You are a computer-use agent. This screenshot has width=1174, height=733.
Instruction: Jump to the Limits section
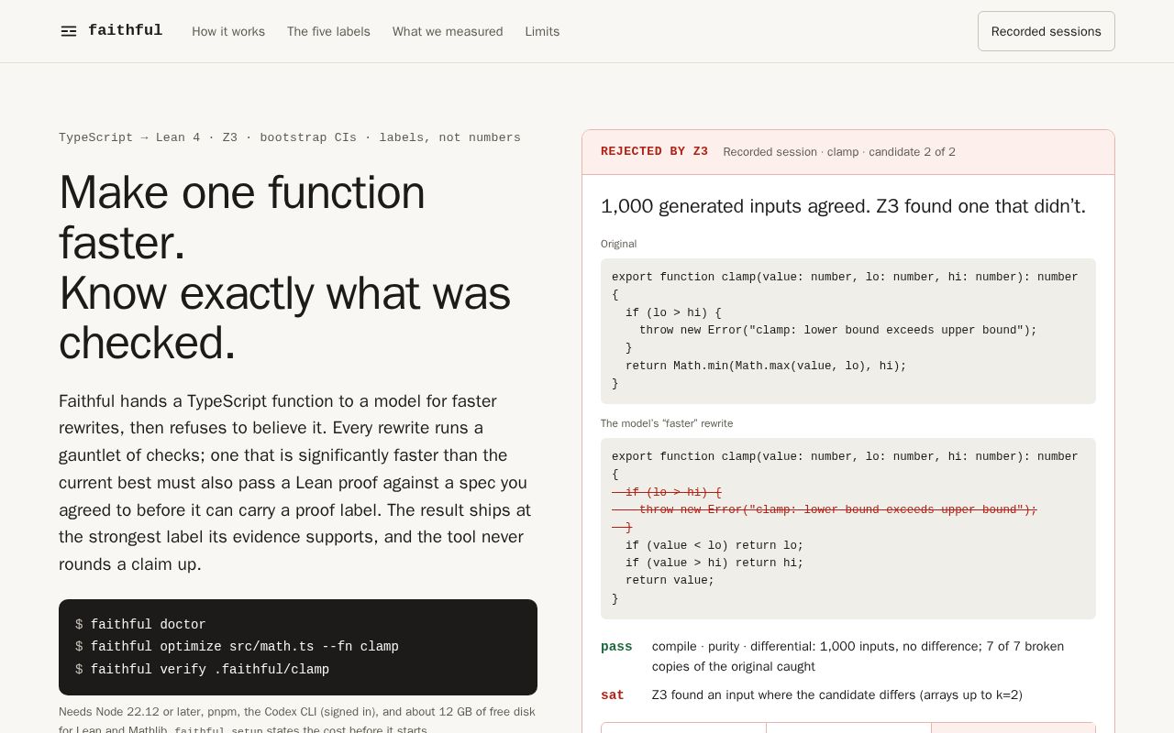[542, 31]
